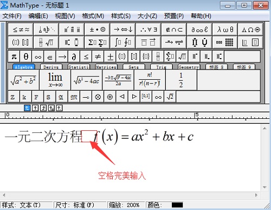The image size is (271, 210).
Task: Insert the circled times symbol in bottom bar
Action: [x=98, y=97]
